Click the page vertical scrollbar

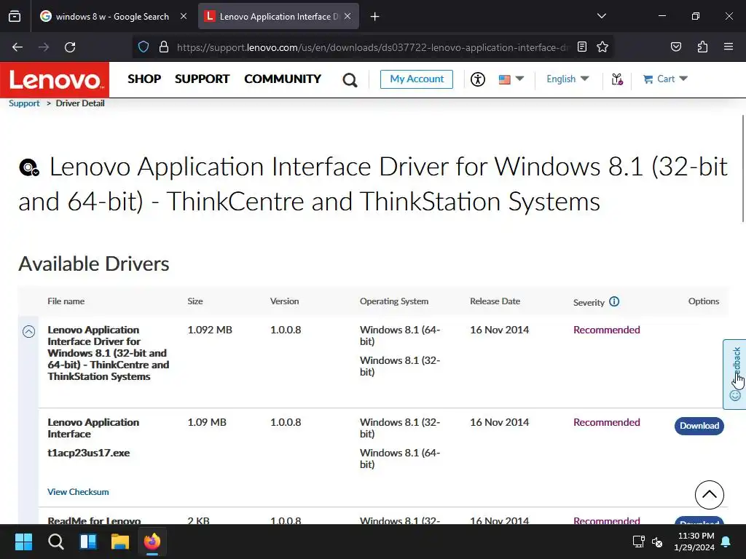pyautogui.click(x=743, y=168)
